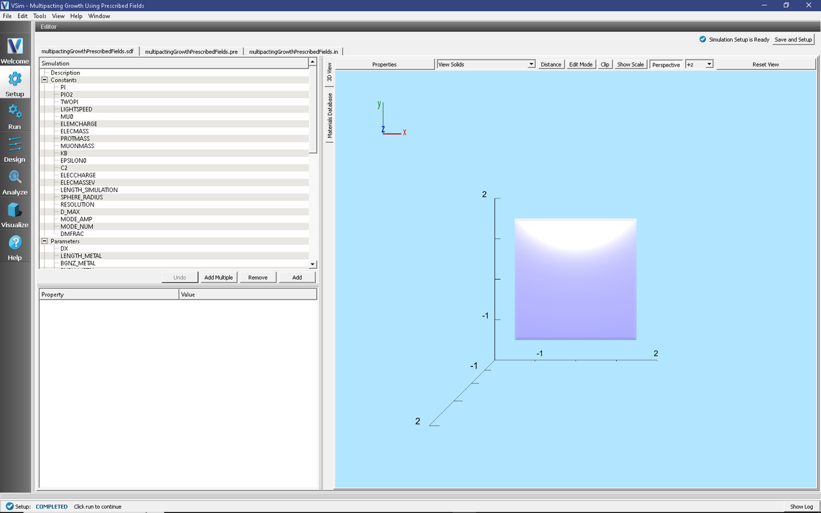
Task: Open the Tools menu
Action: click(x=39, y=16)
